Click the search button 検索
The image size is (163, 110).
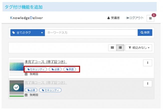tap(145, 33)
